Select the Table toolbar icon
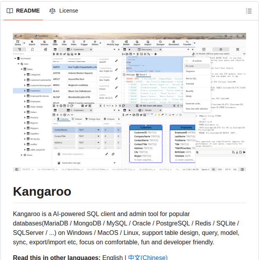 tap(55, 43)
